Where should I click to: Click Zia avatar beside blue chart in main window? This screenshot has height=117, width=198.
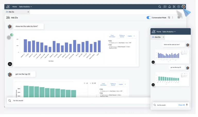click(x=10, y=64)
